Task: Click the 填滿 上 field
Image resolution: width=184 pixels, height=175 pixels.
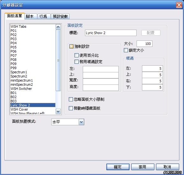Action: tap(152, 75)
